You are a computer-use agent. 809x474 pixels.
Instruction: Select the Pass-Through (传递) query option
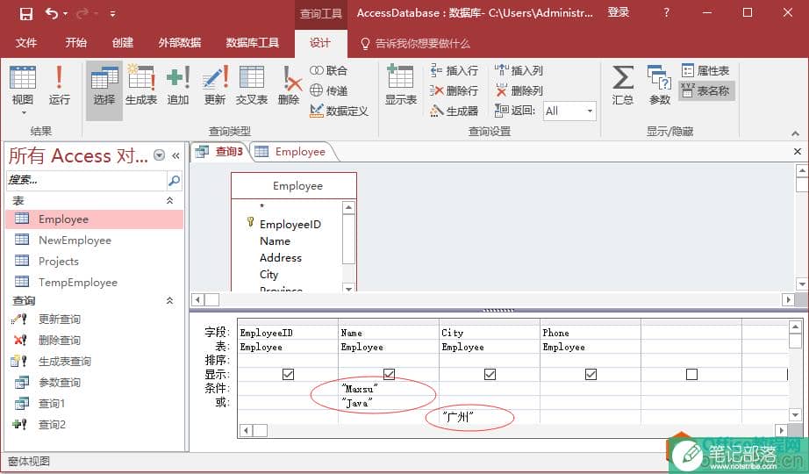tap(329, 91)
